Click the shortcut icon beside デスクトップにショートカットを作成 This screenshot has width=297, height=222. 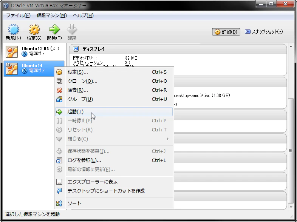(59, 191)
